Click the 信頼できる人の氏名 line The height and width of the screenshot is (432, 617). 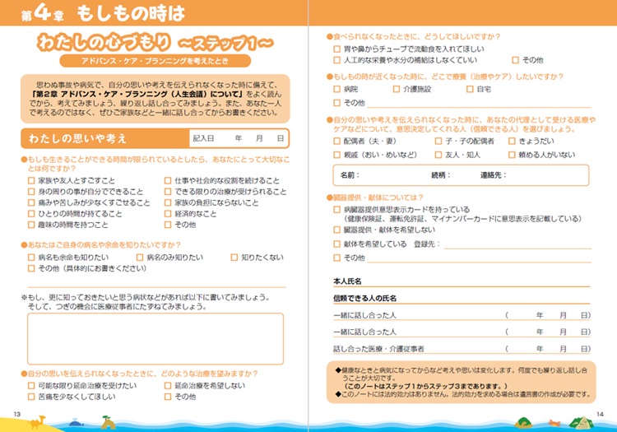pyautogui.click(x=462, y=299)
